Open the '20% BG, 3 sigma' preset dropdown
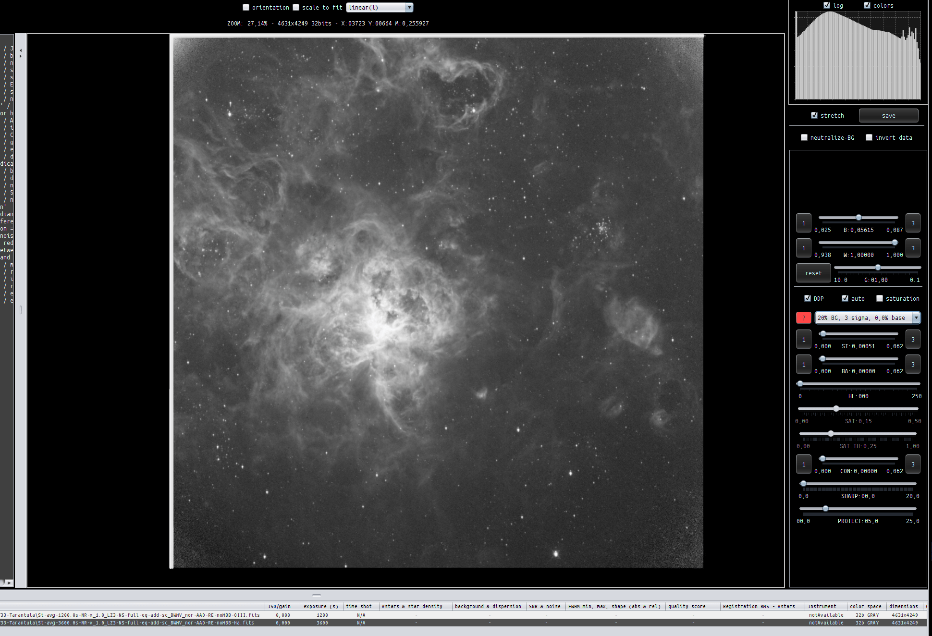 click(916, 318)
